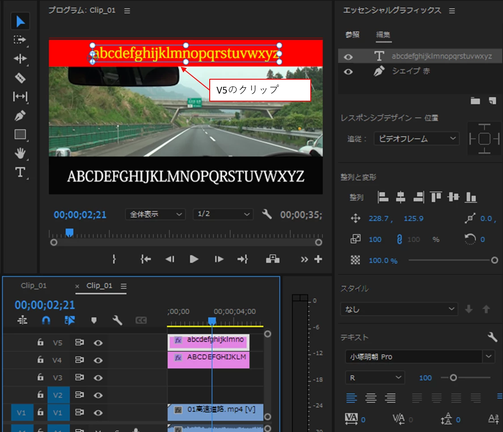This screenshot has width=503, height=432.
Task: Open timeline display settings wrench
Action: (118, 320)
